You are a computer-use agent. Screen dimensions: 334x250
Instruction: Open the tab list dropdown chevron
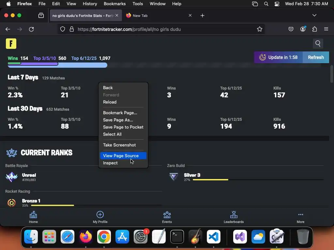click(x=314, y=15)
